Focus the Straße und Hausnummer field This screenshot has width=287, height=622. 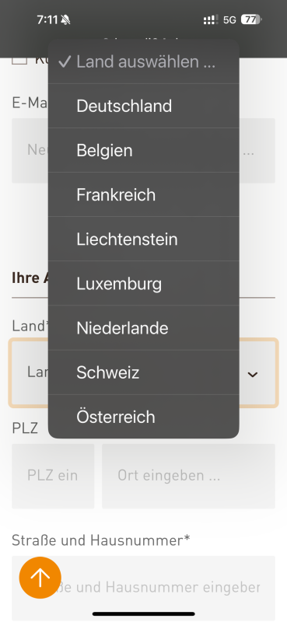click(x=143, y=588)
